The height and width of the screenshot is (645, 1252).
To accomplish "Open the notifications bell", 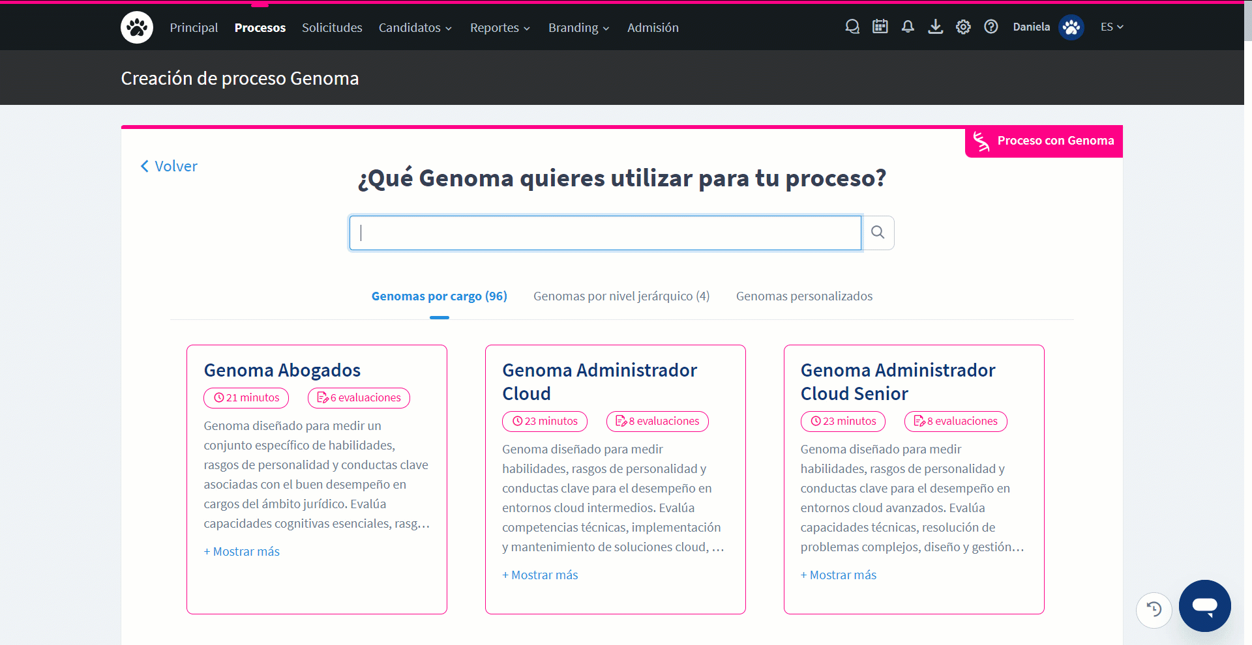I will tap(908, 27).
